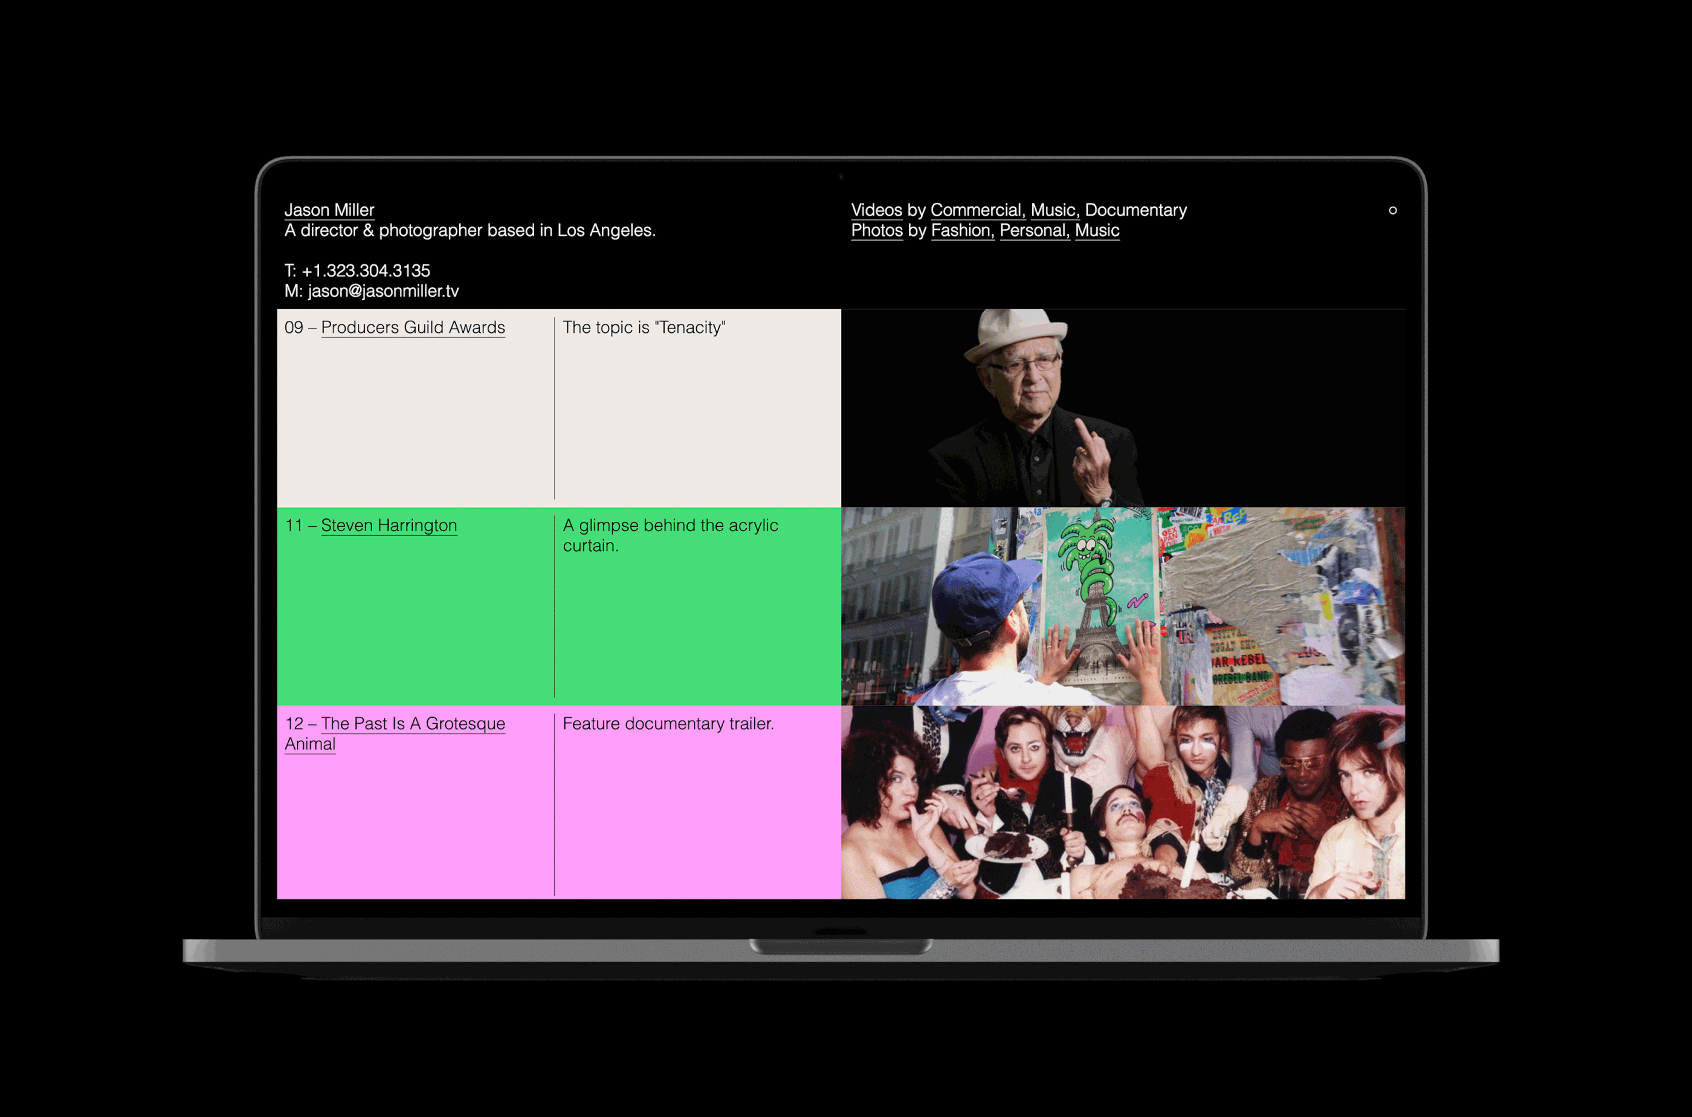
Task: Open the Videos section link
Action: click(x=876, y=210)
